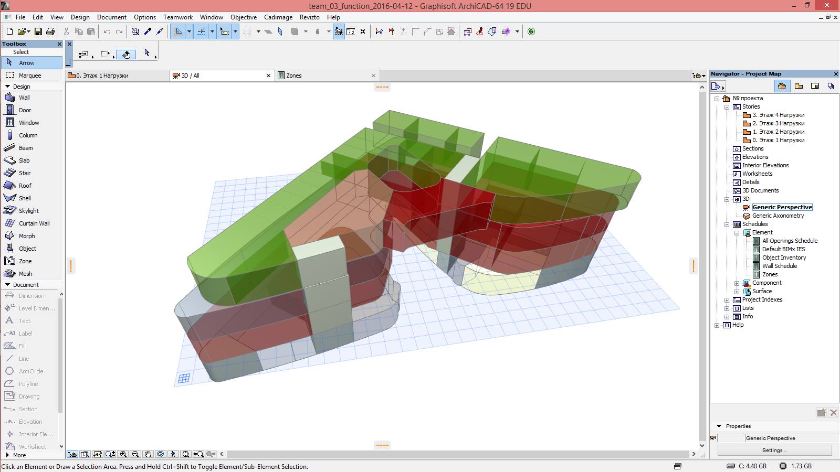Expand the More section of the Toolbox

7,455
